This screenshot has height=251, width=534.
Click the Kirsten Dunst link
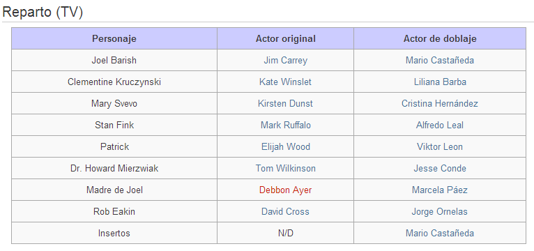[285, 103]
